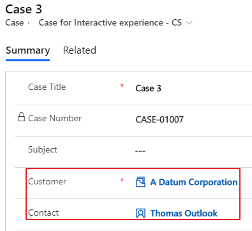Select the Summary tab
The width and height of the screenshot is (252, 231).
click(27, 51)
